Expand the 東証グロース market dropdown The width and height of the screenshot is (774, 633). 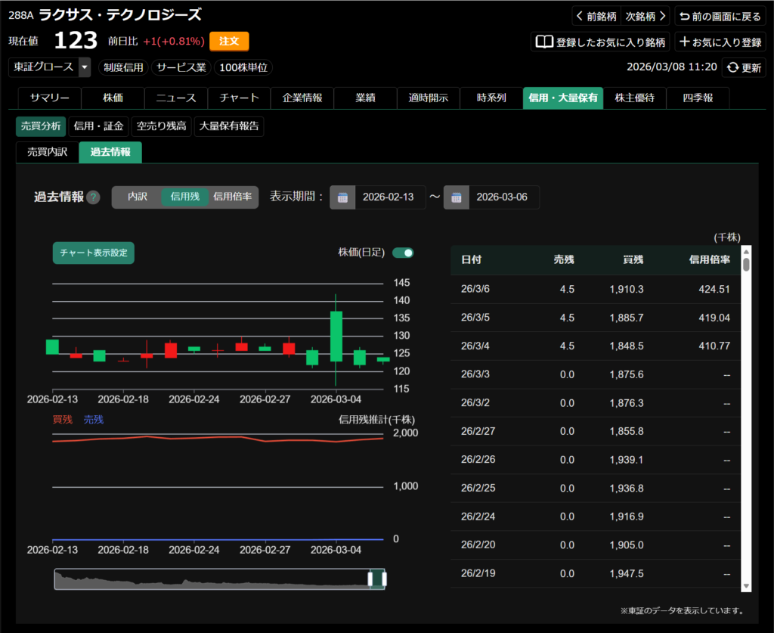pyautogui.click(x=84, y=67)
